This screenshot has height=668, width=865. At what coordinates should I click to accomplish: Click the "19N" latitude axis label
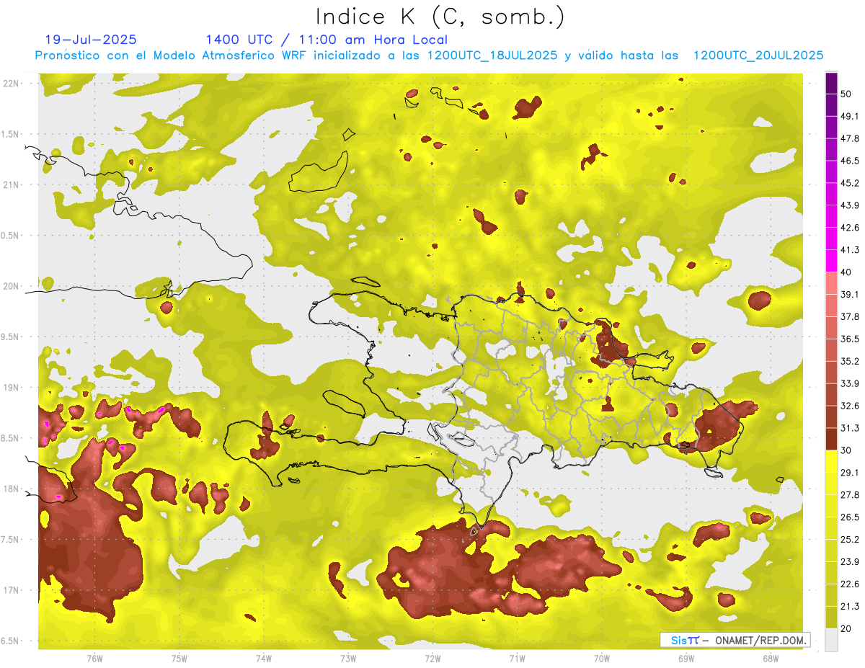10,388
